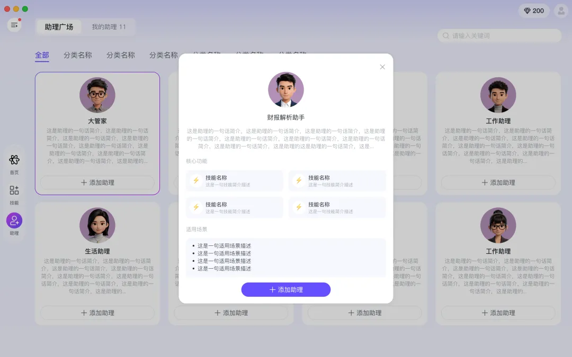The height and width of the screenshot is (357, 572).
Task: Click 添加助理 on the 大管家 card
Action: tap(97, 182)
